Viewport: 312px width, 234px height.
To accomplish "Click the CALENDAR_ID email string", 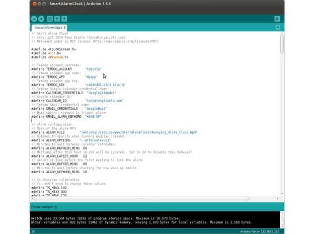I will click(104, 101).
